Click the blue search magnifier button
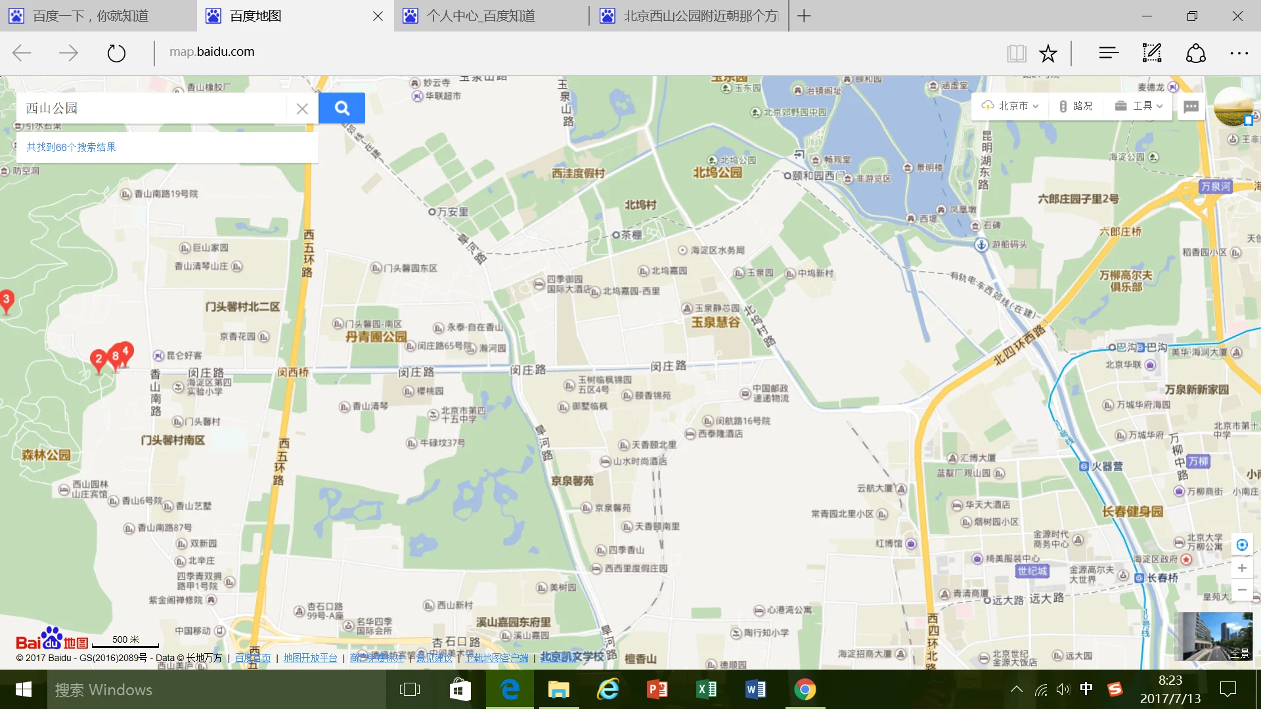This screenshot has height=709, width=1261. pos(341,108)
